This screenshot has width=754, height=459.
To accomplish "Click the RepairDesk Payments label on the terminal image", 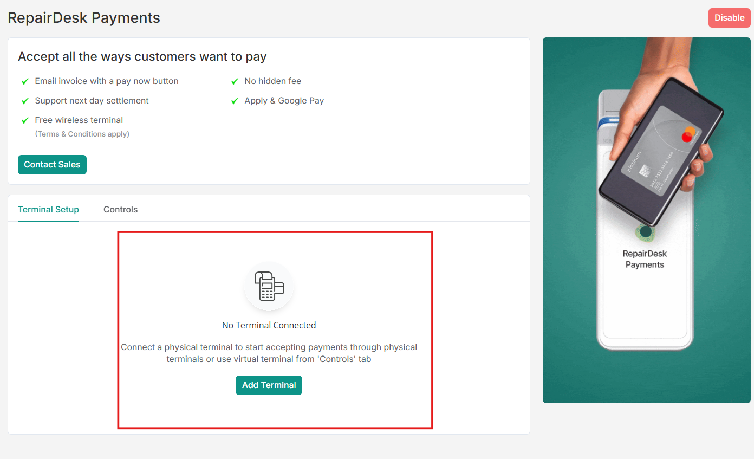I will [645, 259].
